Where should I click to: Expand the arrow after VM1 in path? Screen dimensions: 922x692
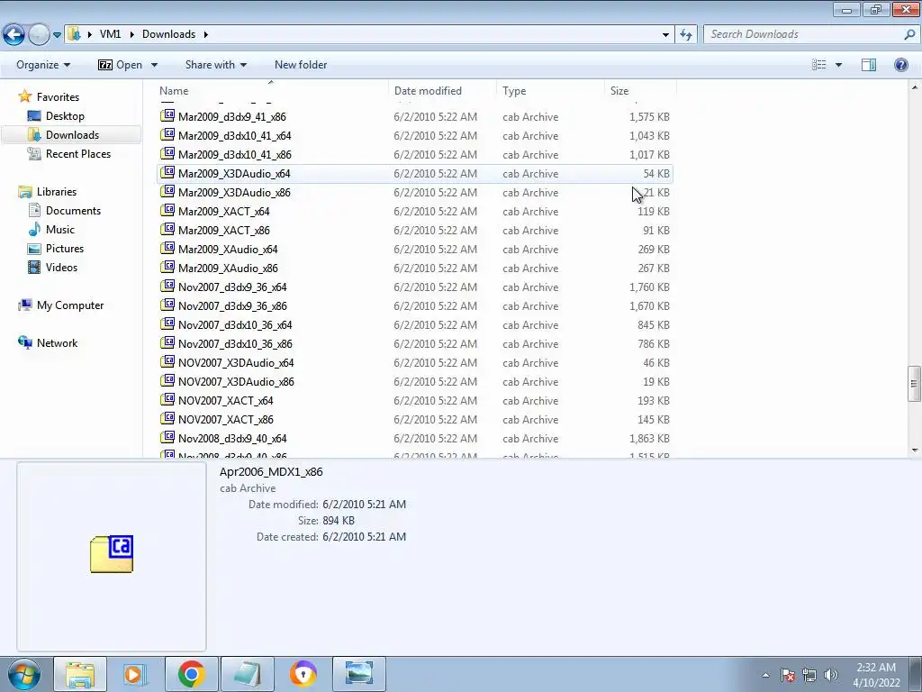tap(131, 34)
